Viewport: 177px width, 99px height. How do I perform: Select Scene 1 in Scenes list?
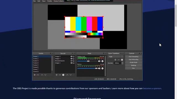point(42,56)
